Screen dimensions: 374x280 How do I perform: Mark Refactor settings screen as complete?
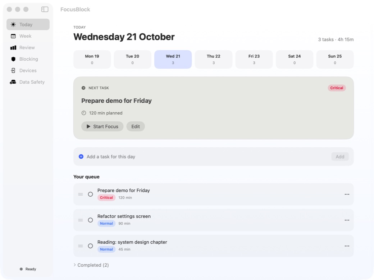click(x=90, y=220)
